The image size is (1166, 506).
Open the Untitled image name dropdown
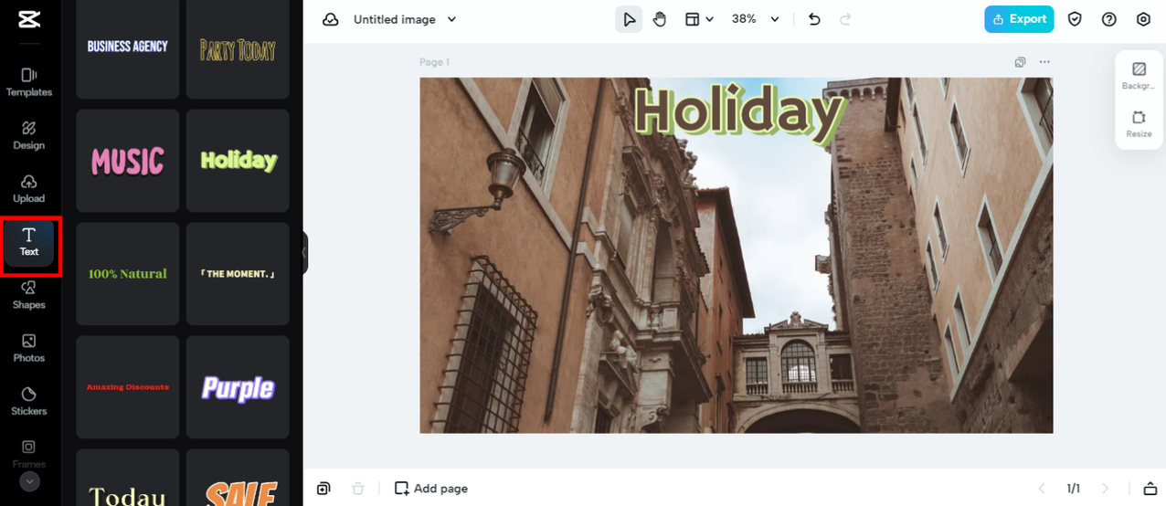point(404,19)
